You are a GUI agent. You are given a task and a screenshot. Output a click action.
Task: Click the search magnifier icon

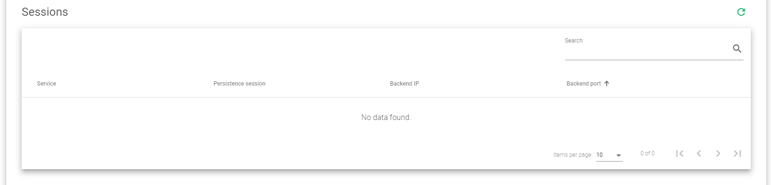737,48
